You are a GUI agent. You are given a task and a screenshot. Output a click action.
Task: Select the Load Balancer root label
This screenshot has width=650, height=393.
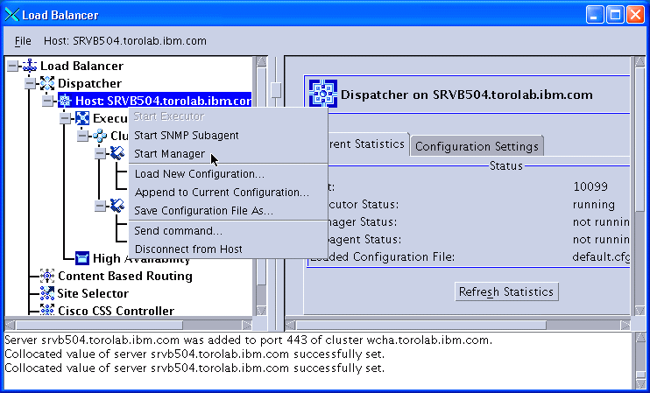(81, 66)
